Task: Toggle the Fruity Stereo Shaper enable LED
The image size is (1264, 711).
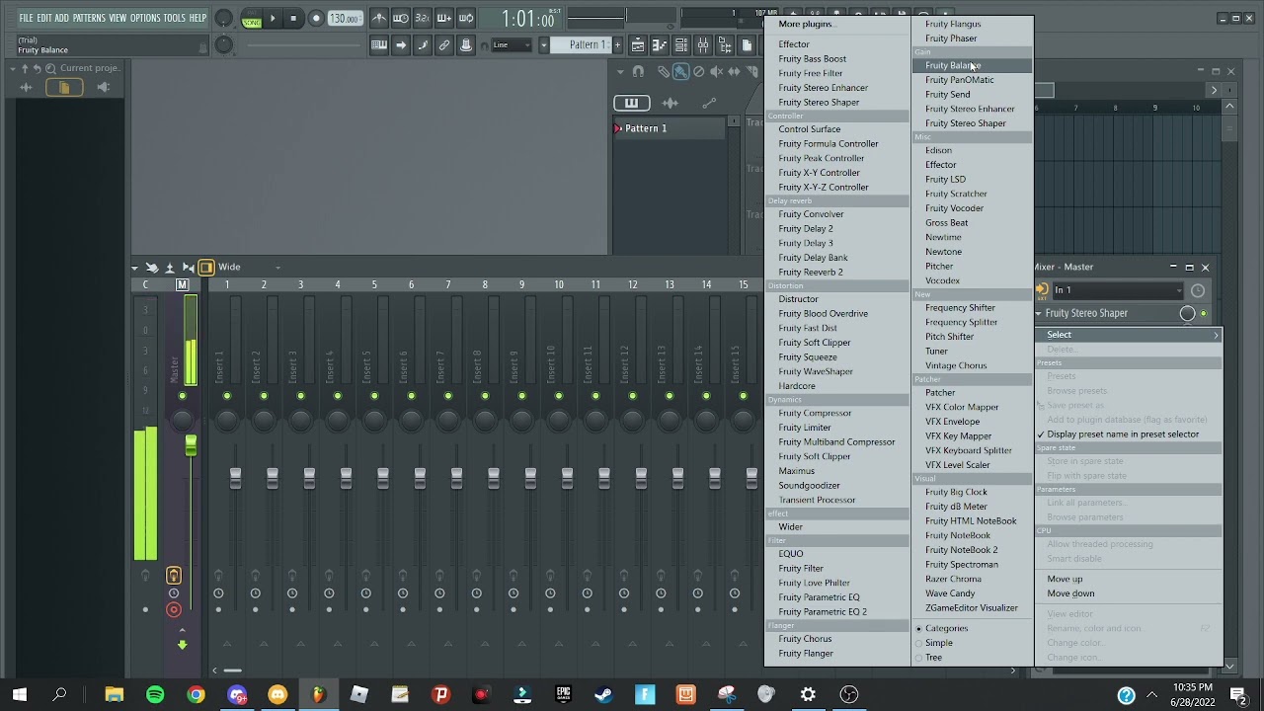Action: [1204, 314]
